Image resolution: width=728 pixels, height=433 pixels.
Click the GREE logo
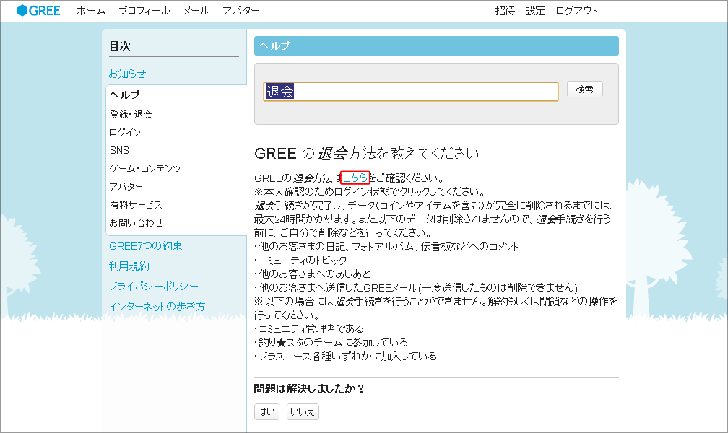point(38,10)
